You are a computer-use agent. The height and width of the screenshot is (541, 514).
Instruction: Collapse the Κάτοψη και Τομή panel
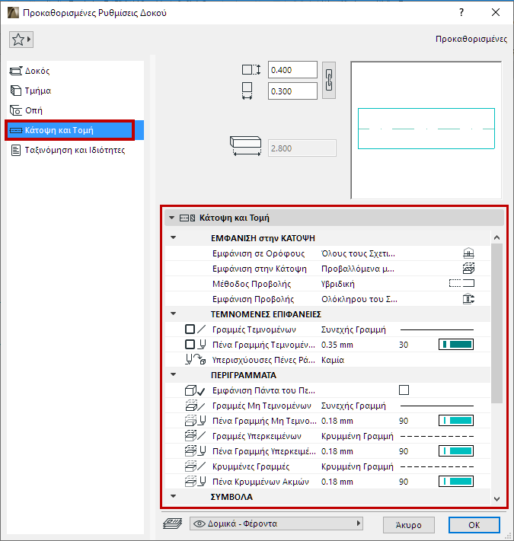[x=171, y=218]
